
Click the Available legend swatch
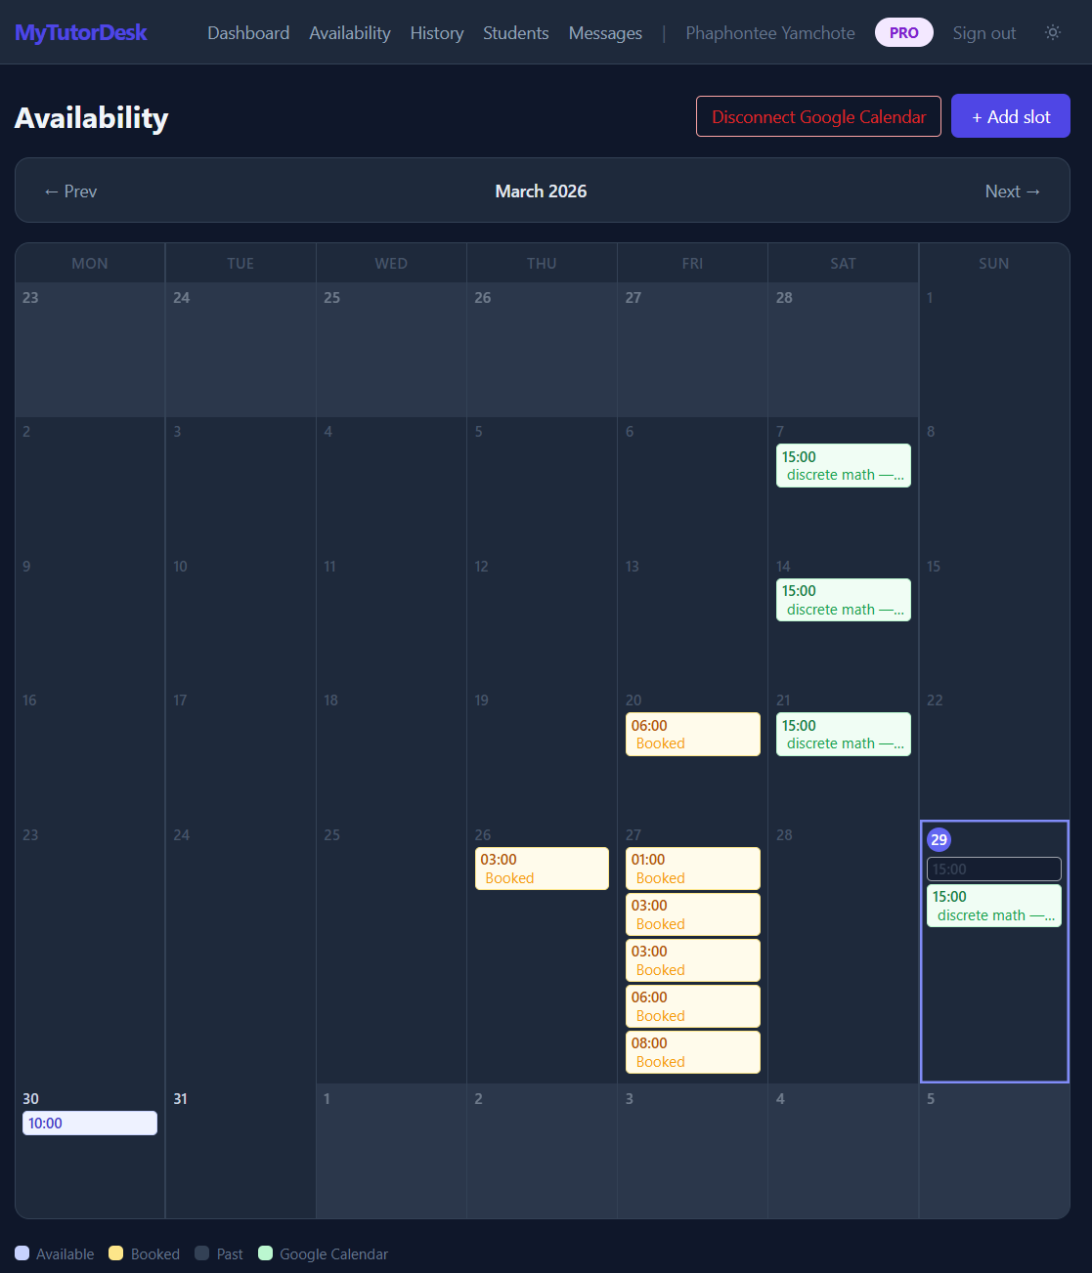click(x=22, y=1253)
